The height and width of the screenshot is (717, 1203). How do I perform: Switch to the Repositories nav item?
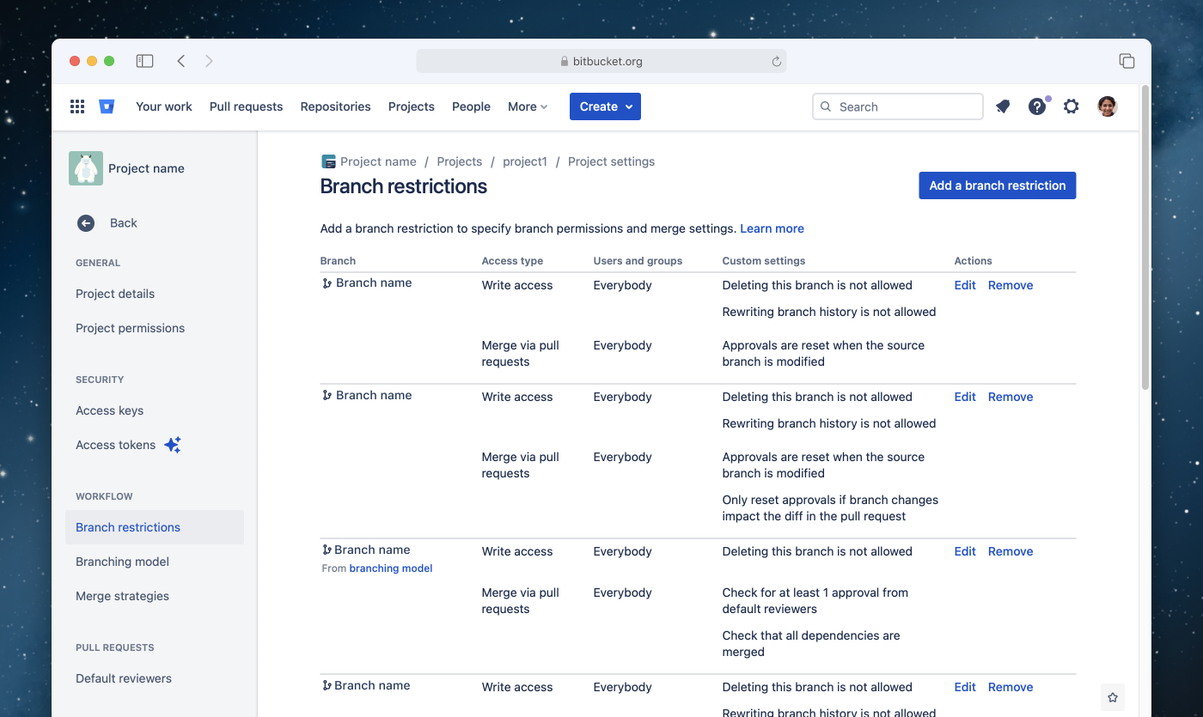[335, 106]
